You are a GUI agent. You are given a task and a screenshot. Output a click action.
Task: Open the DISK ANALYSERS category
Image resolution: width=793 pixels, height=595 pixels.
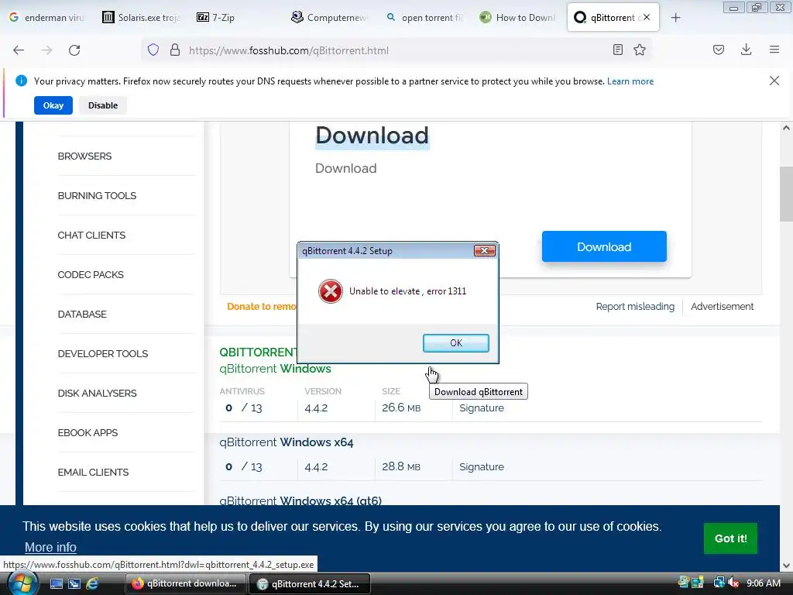pyautogui.click(x=97, y=393)
